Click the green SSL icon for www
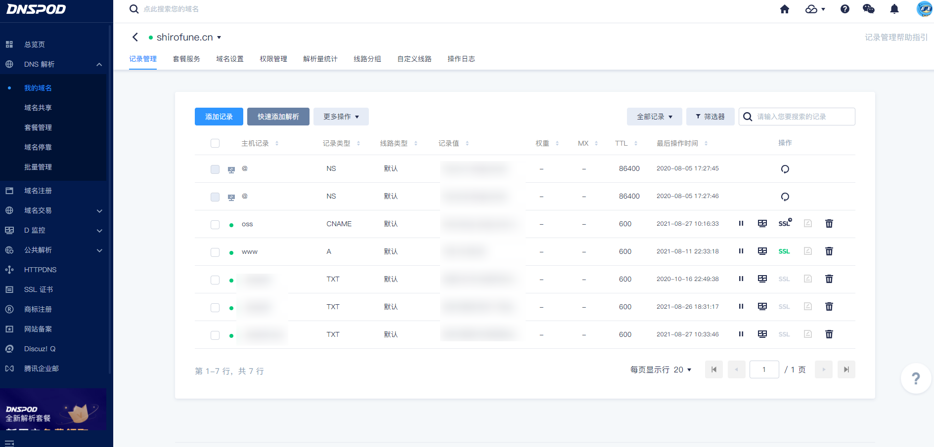This screenshot has width=934, height=447. pyautogui.click(x=784, y=251)
